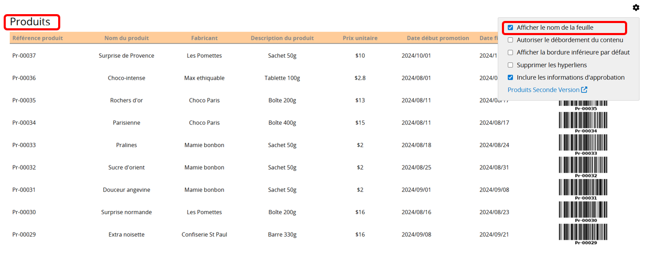Image resolution: width=646 pixels, height=254 pixels.
Task: Click the 'Fabricant' column header
Action: (204, 38)
